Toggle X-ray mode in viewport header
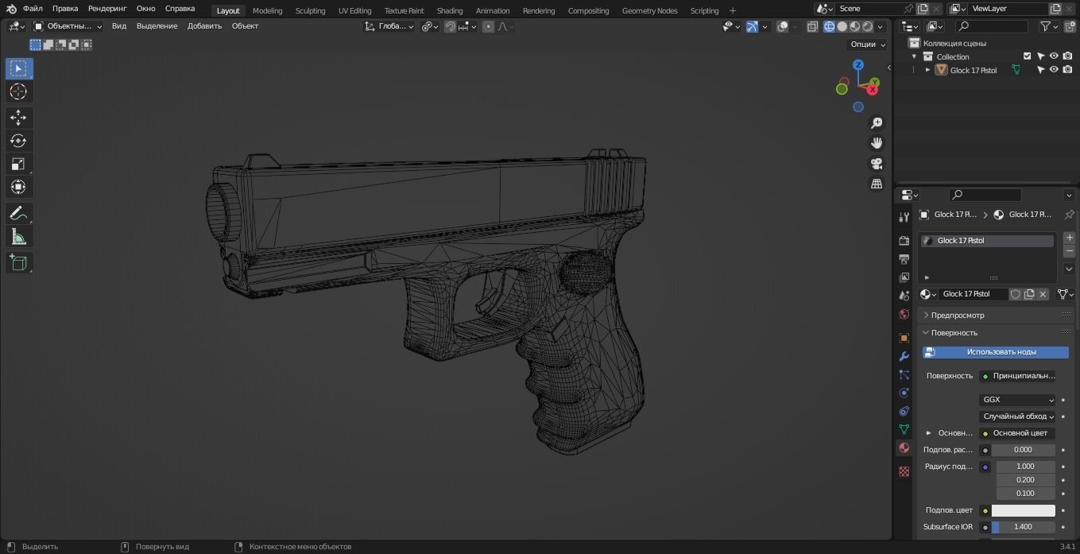This screenshot has height=554, width=1080. 812,26
